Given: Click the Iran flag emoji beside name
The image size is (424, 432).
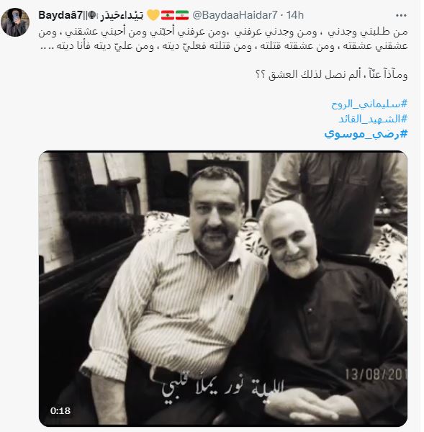Looking at the screenshot, I should [182, 15].
